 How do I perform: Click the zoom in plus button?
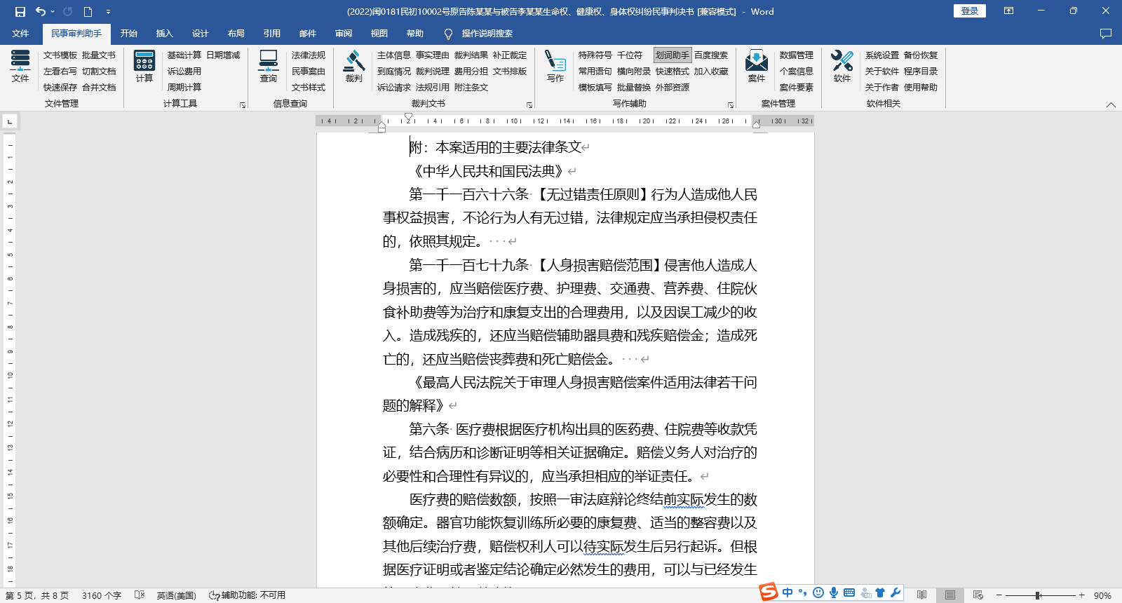point(1082,595)
